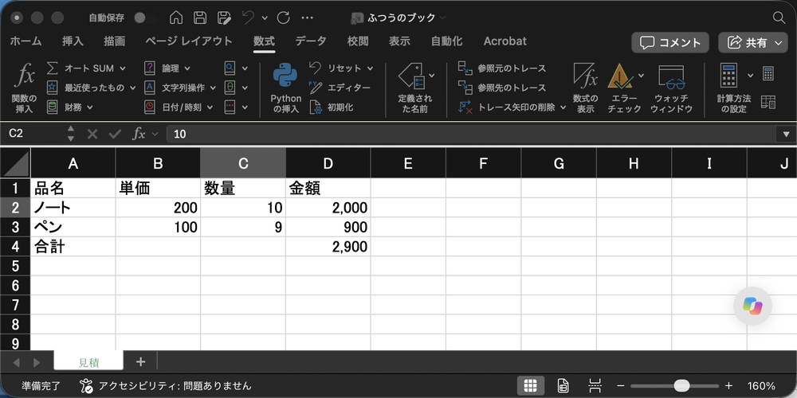Open the Data (データ) tab
This screenshot has width=797, height=398.
point(311,41)
